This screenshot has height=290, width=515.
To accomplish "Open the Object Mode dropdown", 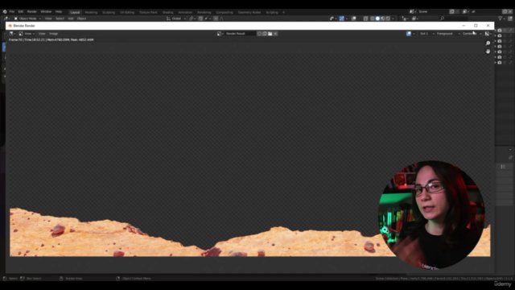I will (27, 19).
